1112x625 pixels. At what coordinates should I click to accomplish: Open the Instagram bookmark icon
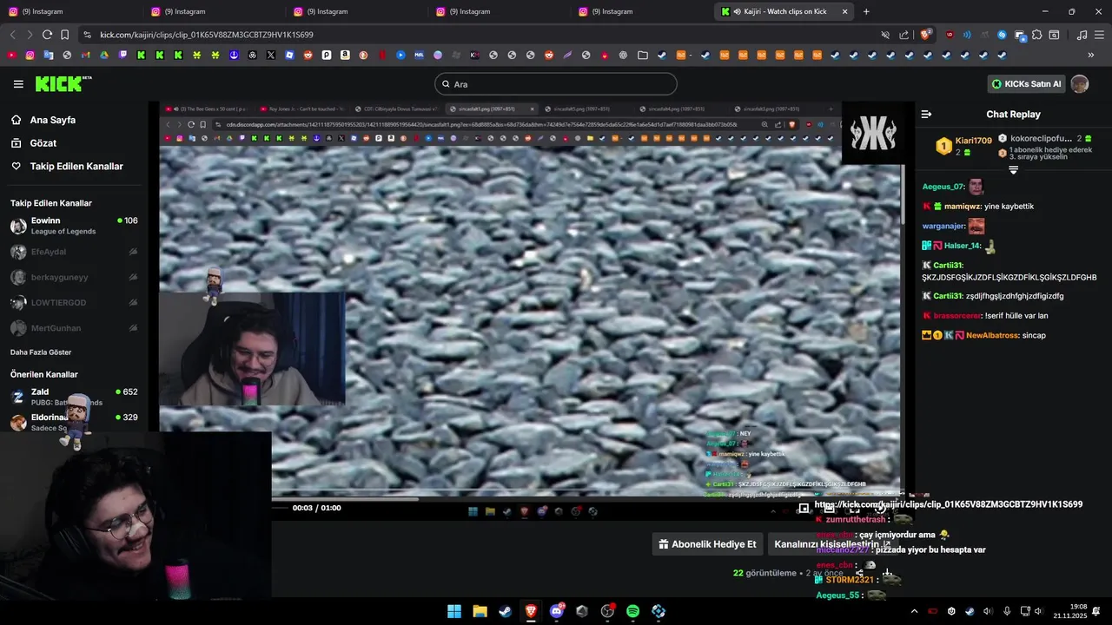pos(30,55)
